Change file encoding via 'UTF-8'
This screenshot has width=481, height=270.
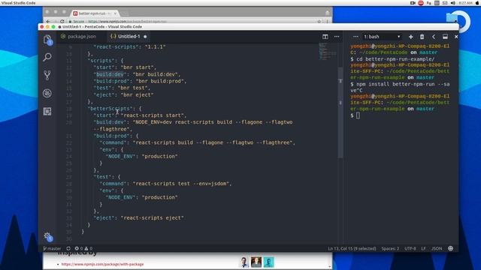410,248
